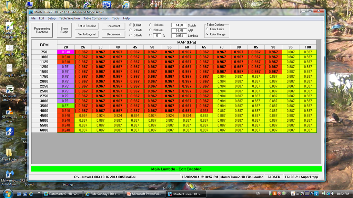Open the Table Selection menu

click(69, 18)
